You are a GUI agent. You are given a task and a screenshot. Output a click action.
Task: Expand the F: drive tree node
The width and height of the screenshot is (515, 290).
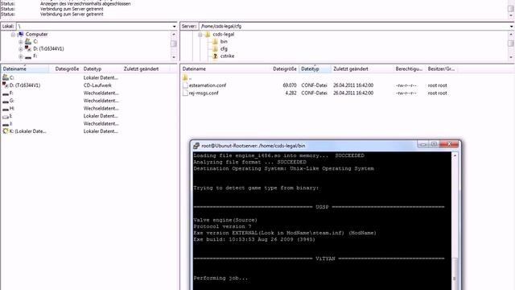pyautogui.click(x=21, y=56)
